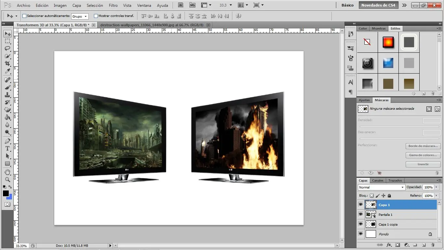Click the 33.33% zoom field in status bar
Screen dimensions: 444x250
click(21, 246)
